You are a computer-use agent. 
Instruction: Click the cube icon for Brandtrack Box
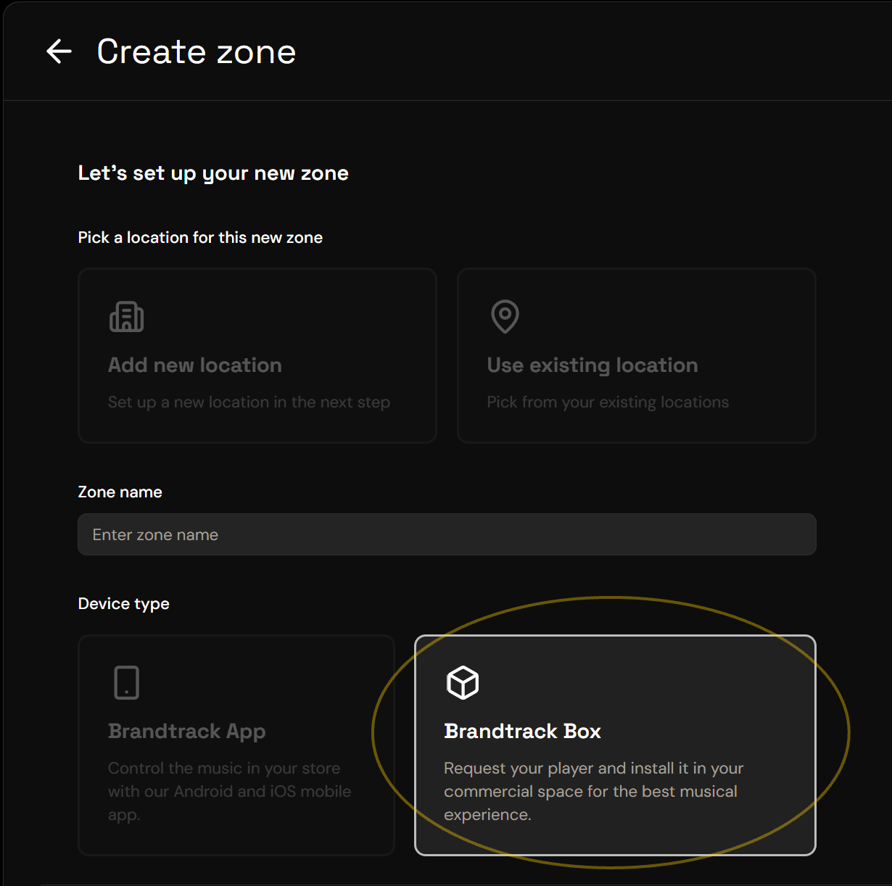(463, 682)
